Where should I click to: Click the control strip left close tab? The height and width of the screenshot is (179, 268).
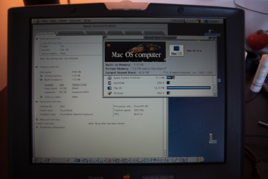point(33,161)
